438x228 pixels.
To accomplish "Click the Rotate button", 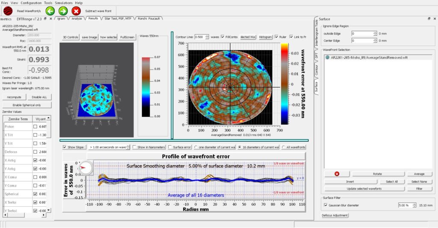I will point(377,174).
